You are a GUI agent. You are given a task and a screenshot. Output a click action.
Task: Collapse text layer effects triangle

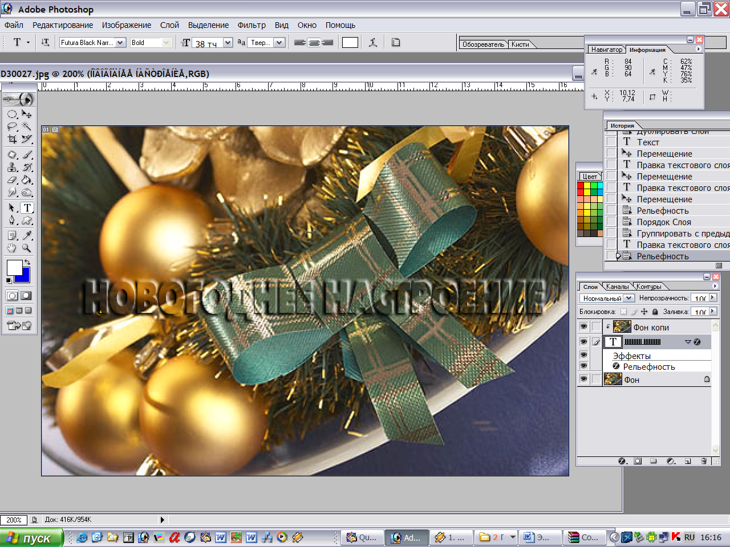pos(688,342)
